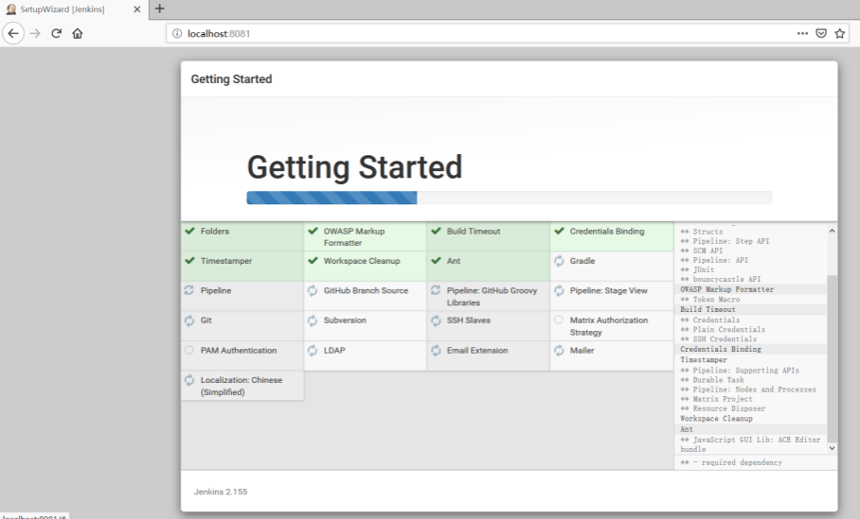The width and height of the screenshot is (860, 519).
Task: Click '** Matrix Project' dependency in log
Action: click(716, 399)
